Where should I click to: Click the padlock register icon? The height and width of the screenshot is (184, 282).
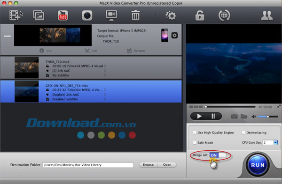pyautogui.click(x=200, y=15)
